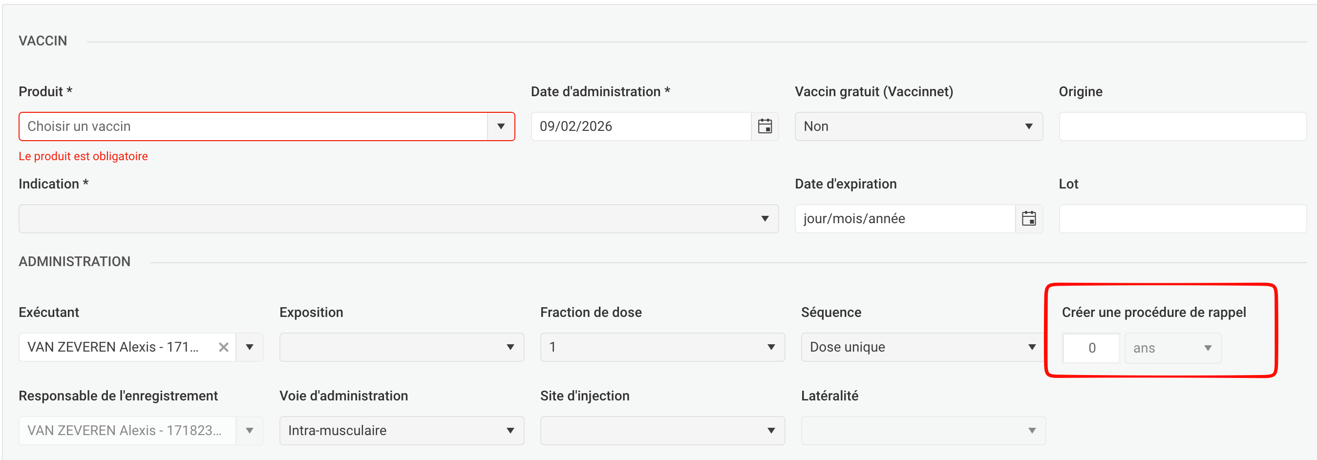Focus the rappel number field showing 0
The width and height of the screenshot is (1317, 460).
point(1091,348)
